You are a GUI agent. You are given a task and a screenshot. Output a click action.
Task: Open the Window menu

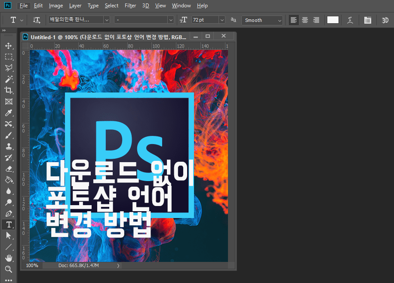(181, 6)
